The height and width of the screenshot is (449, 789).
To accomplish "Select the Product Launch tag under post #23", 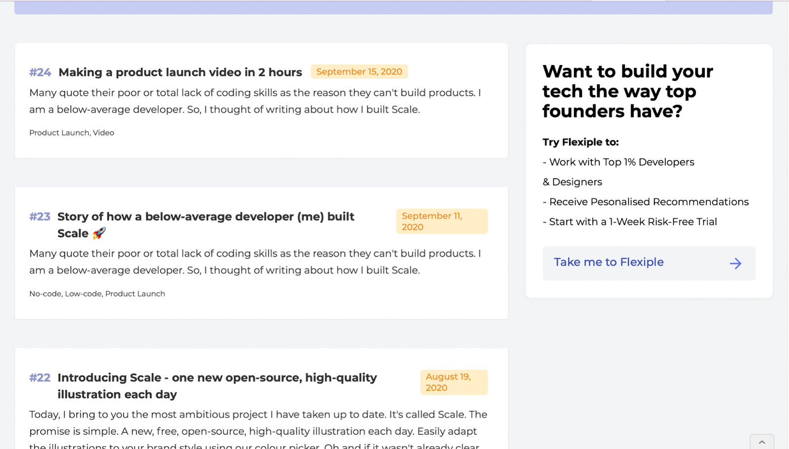I will [x=135, y=294].
